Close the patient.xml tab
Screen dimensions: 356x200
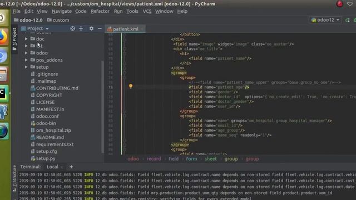pyautogui.click(x=142, y=29)
